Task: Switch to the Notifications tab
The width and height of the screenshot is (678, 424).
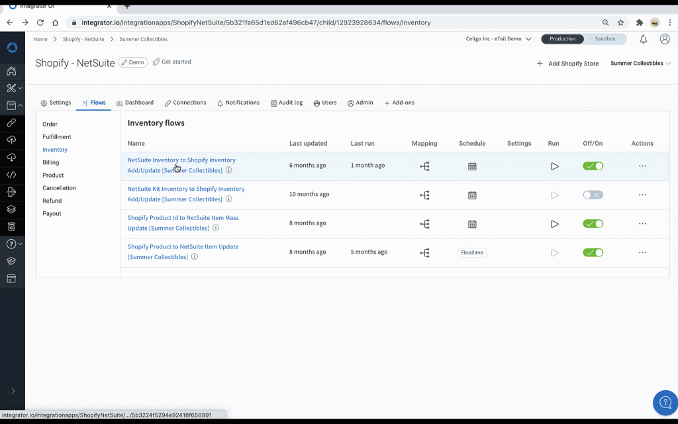Action: pyautogui.click(x=238, y=103)
